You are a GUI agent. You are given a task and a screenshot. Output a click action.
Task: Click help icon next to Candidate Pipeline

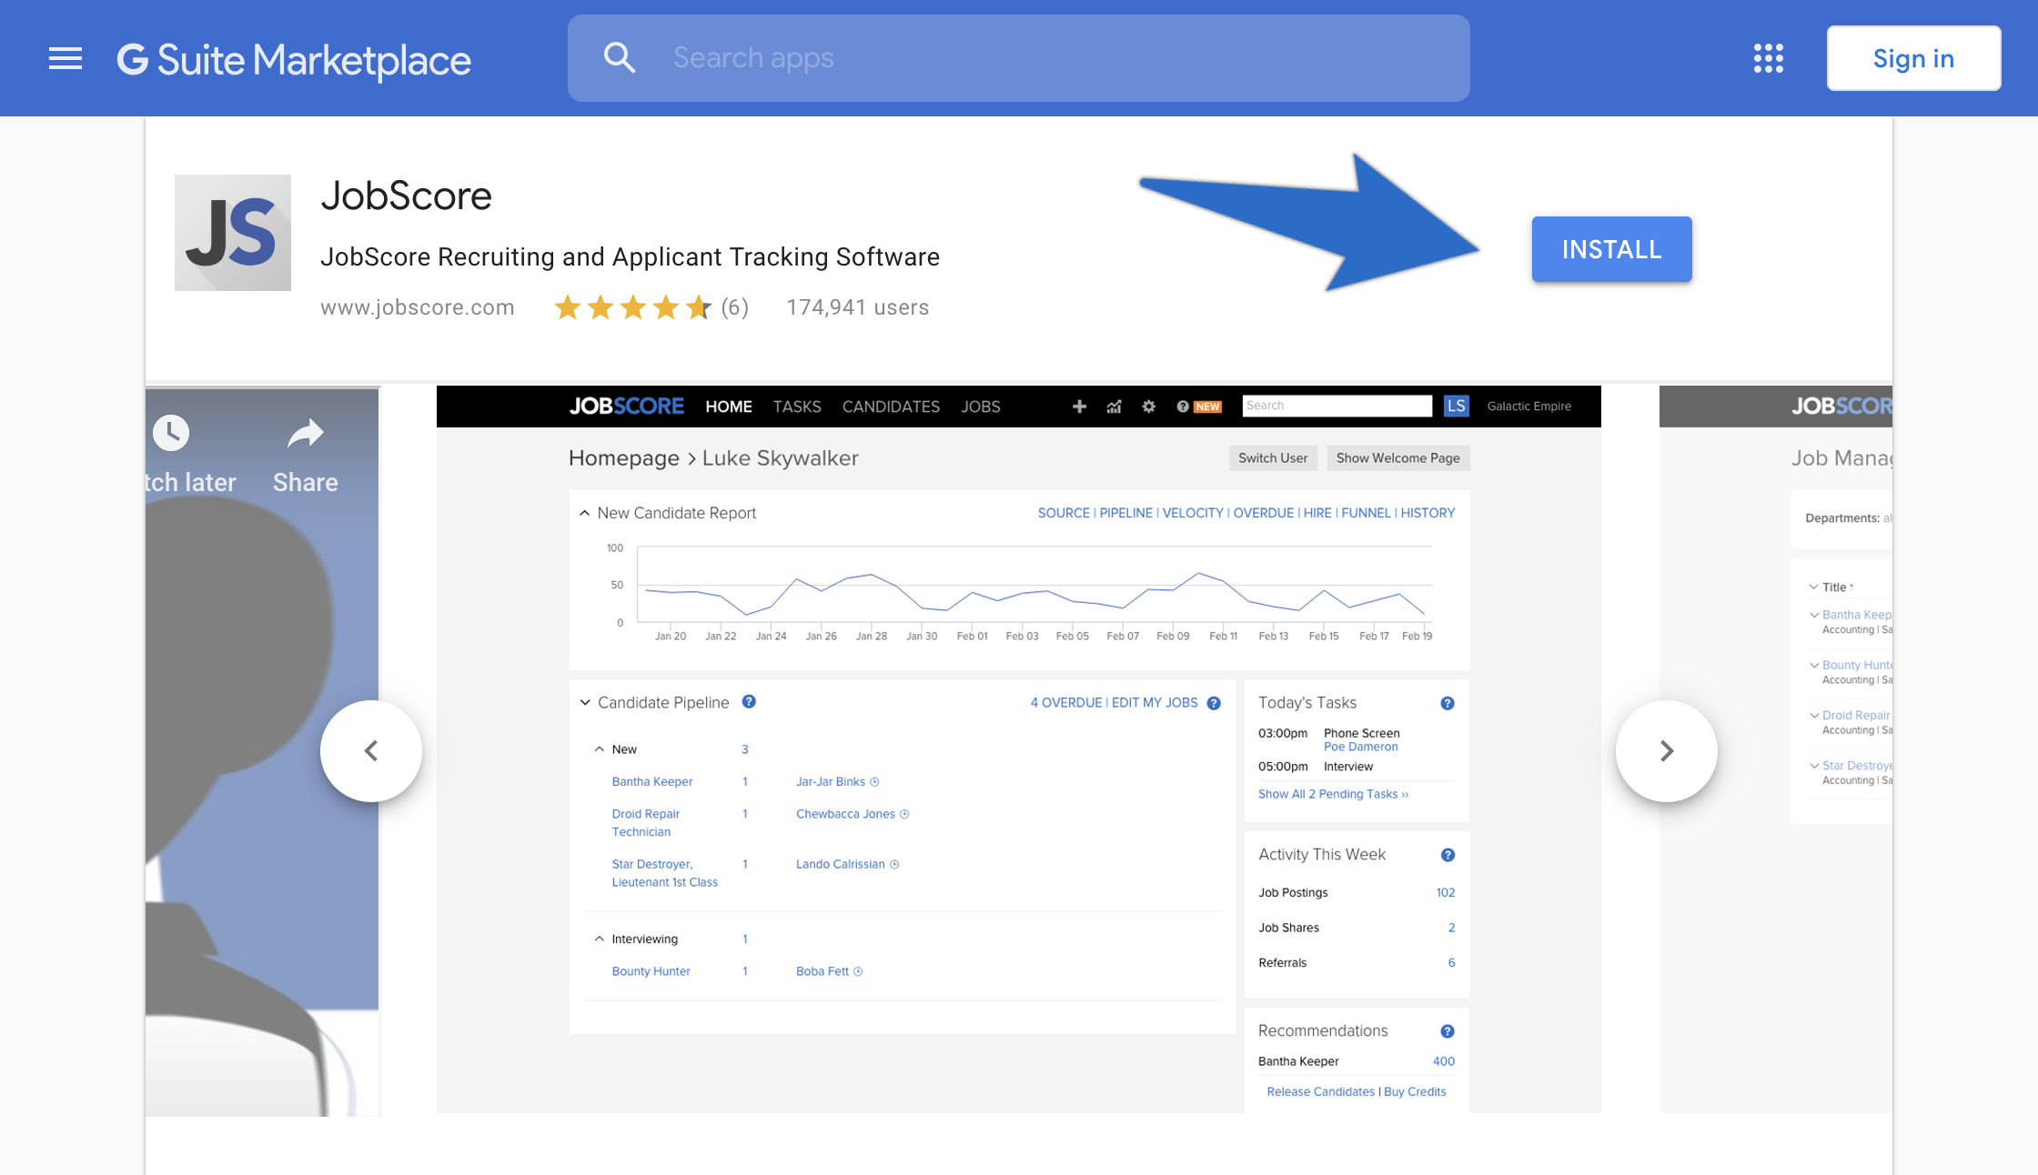click(x=749, y=701)
